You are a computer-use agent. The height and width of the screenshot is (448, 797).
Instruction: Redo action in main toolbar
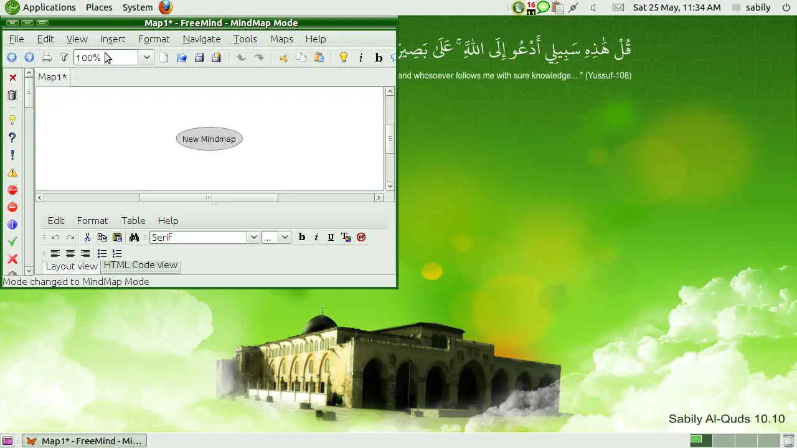[259, 57]
